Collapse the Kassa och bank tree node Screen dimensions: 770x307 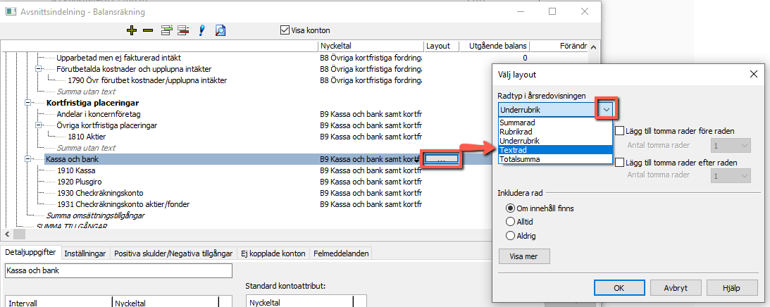click(27, 159)
